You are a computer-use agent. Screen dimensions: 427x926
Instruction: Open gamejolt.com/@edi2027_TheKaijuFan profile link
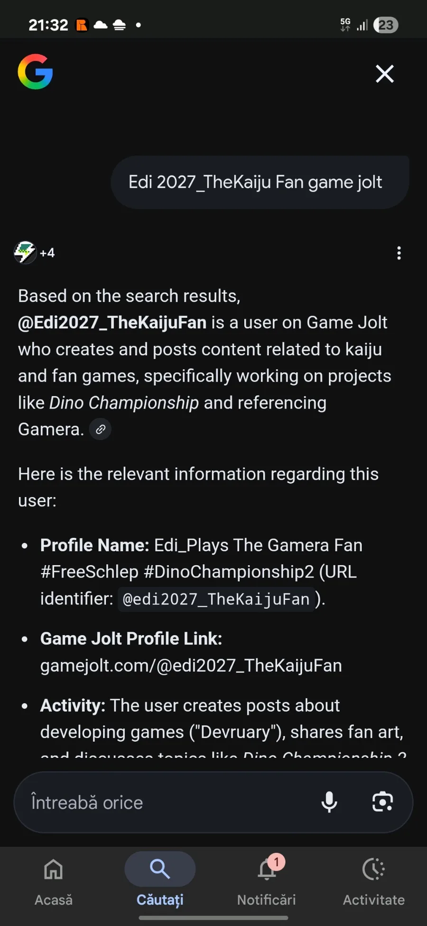[x=191, y=666]
